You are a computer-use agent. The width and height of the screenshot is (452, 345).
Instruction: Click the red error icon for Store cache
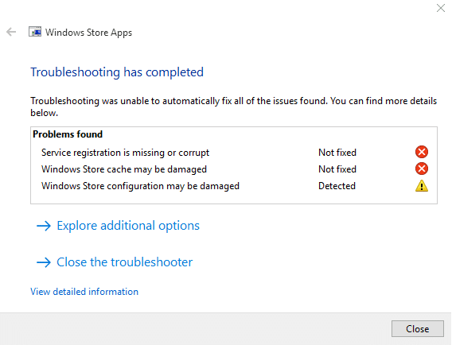coord(422,169)
